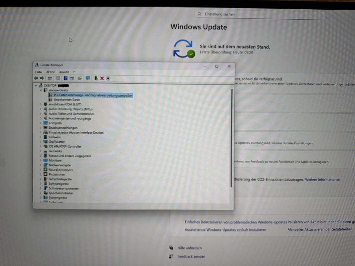This screenshot has width=355, height=266.
Task: Toggle the action pane toolbar icon
Action: 72,78
